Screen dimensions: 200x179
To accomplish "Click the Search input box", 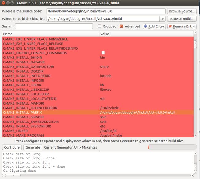I will 54,26.
